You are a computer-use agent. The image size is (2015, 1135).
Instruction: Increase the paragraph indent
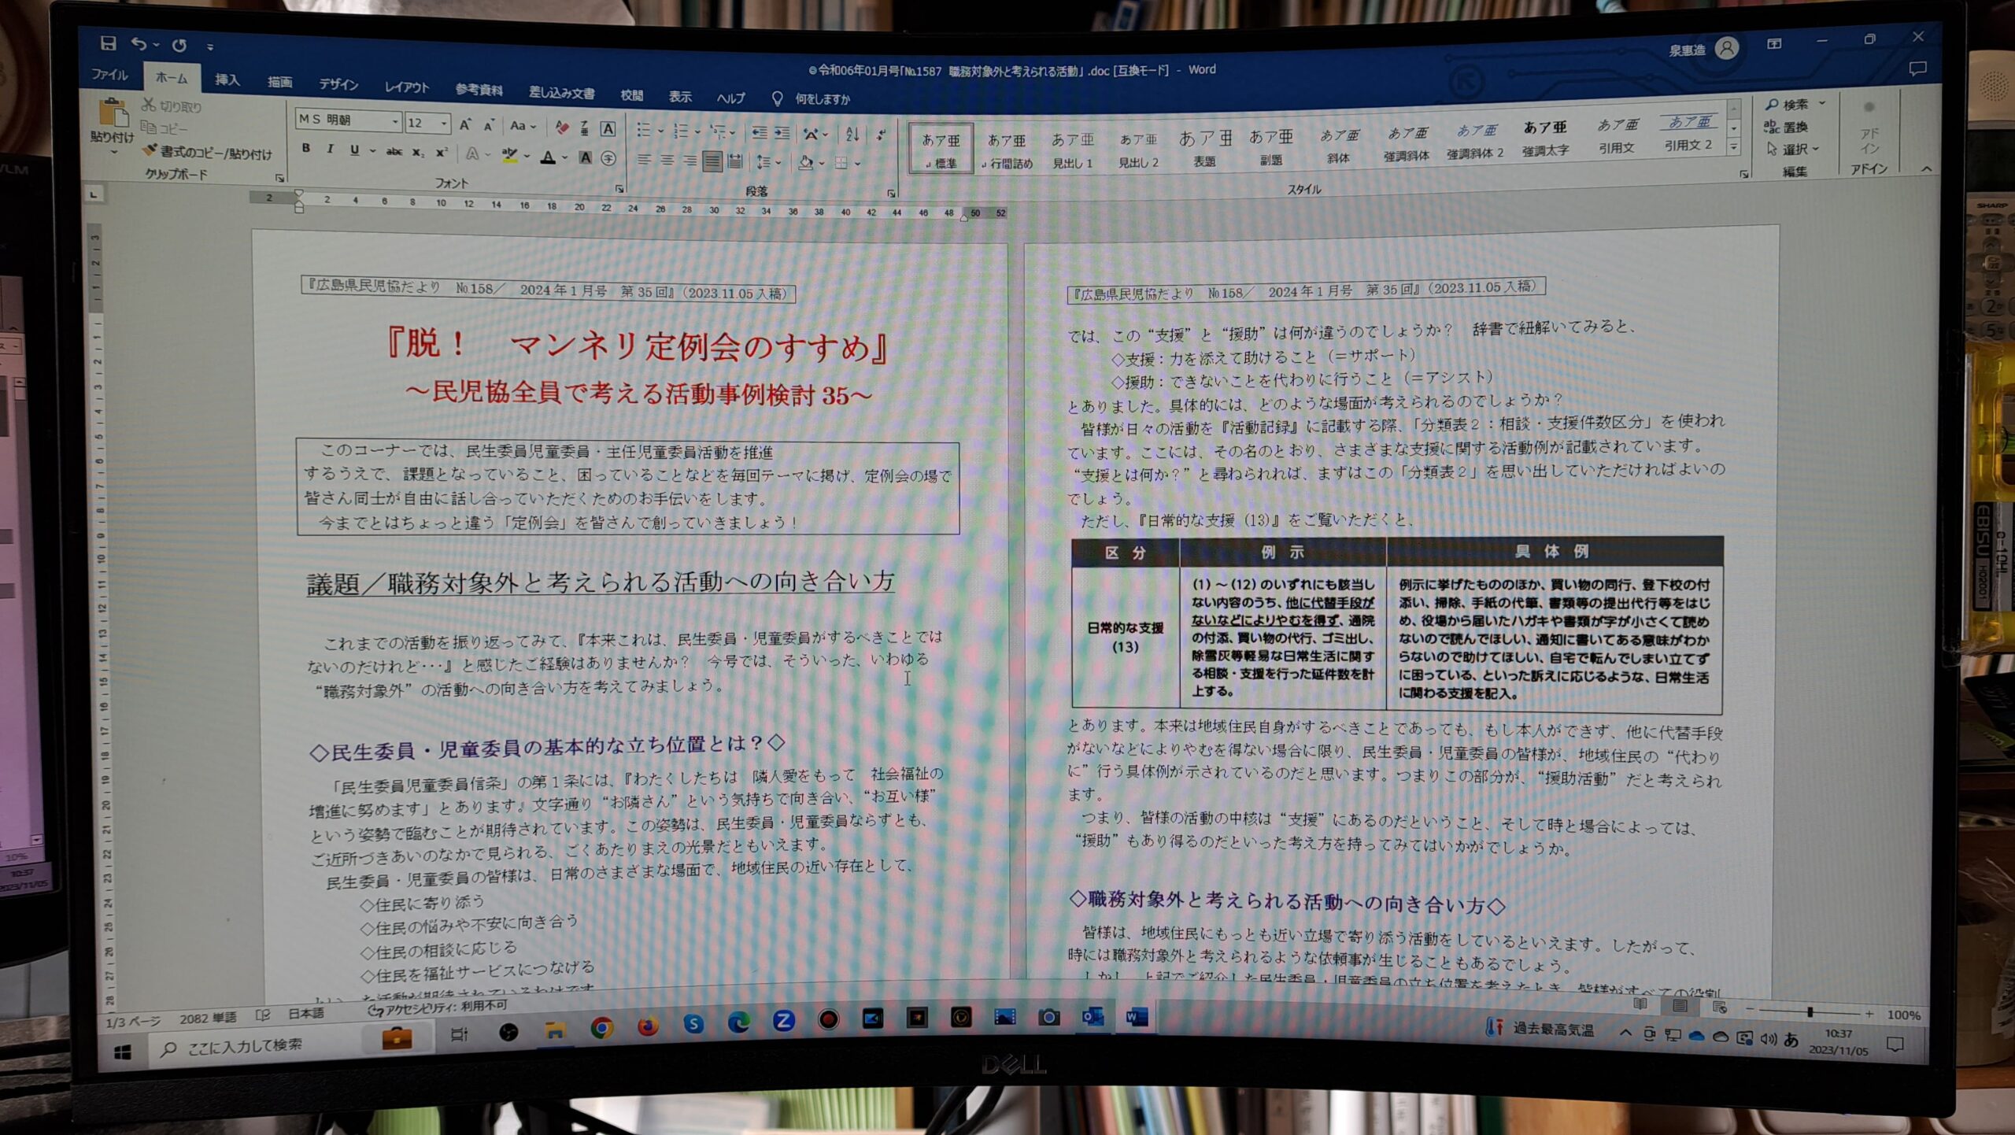pyautogui.click(x=782, y=133)
